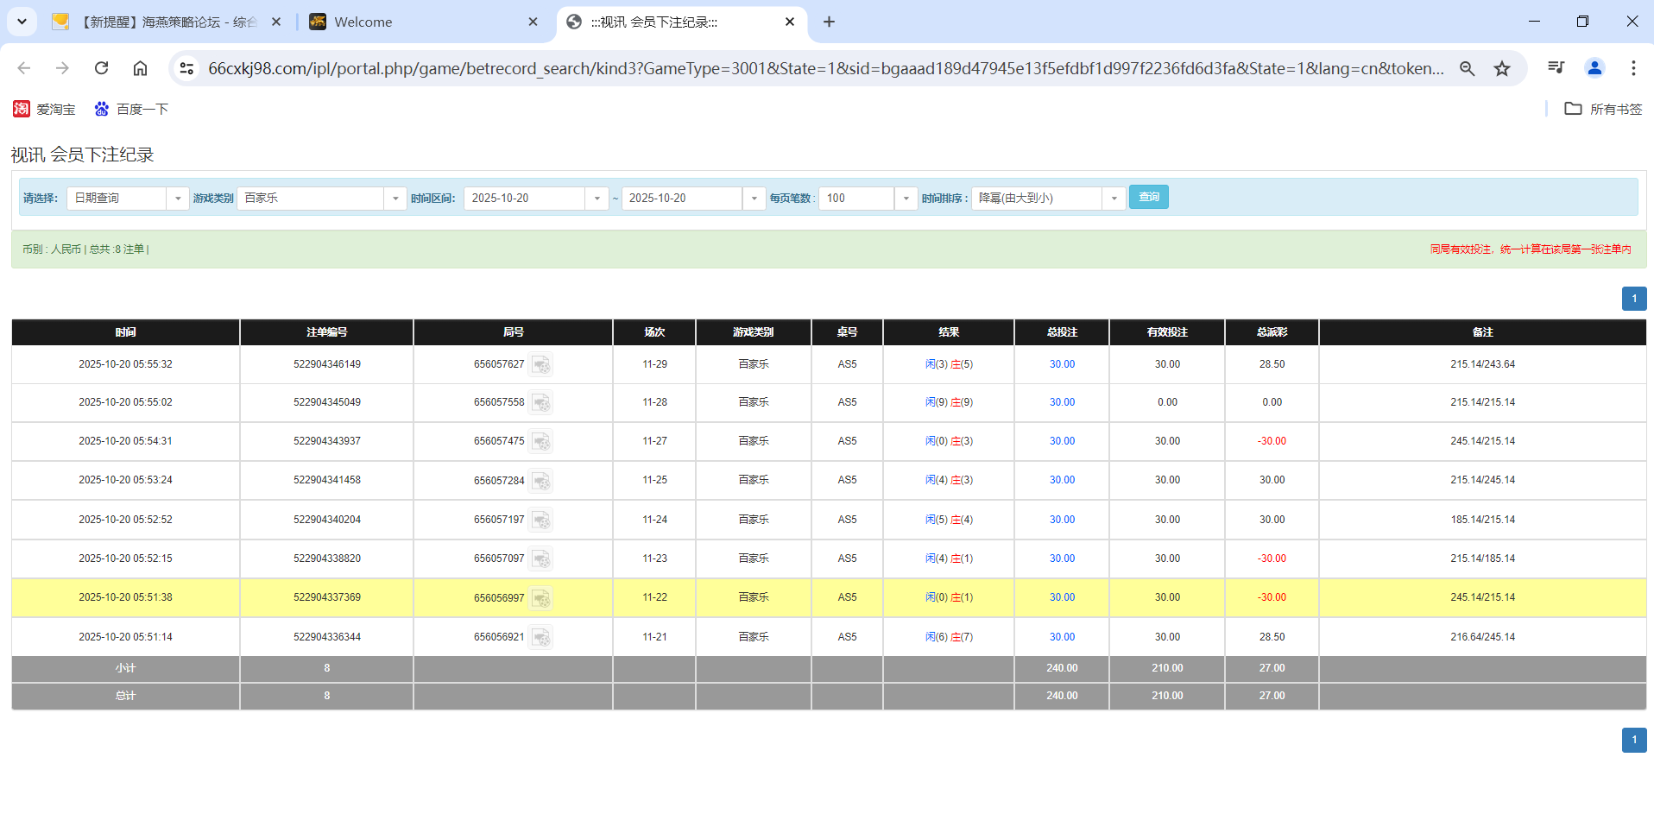This screenshot has width=1654, height=814.
Task: Click the browser home icon
Action: click(x=140, y=67)
